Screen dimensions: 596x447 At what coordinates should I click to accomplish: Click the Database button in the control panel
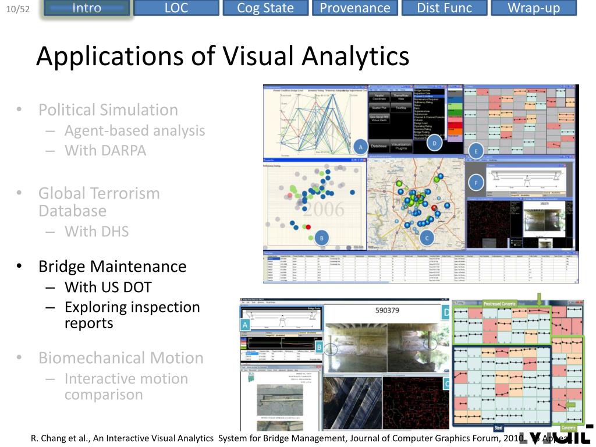click(x=378, y=146)
